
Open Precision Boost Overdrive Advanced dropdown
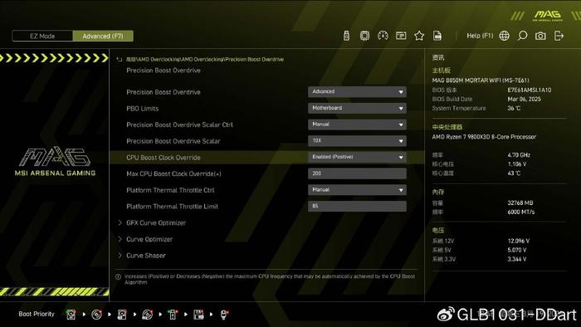(357, 91)
